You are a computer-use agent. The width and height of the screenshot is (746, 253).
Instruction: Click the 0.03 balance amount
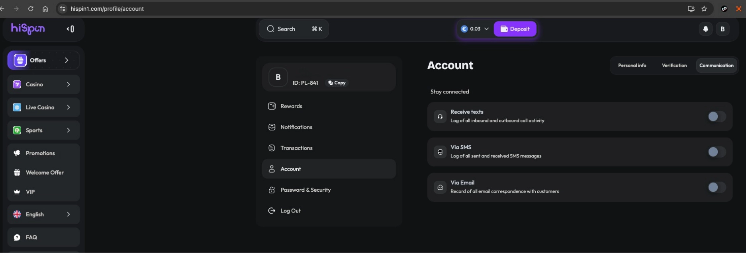pos(475,29)
